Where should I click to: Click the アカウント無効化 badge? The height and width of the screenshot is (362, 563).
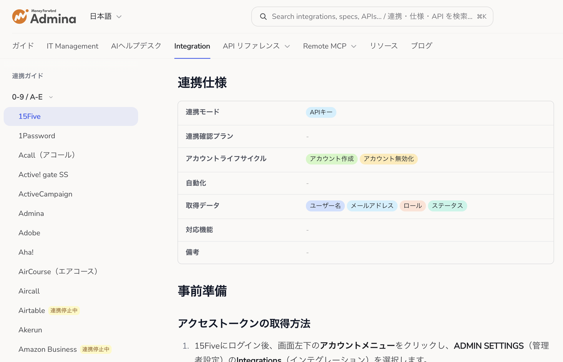tap(389, 159)
